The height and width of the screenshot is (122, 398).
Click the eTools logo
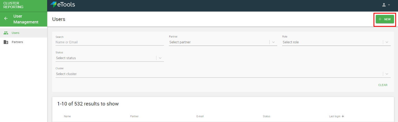63,4
